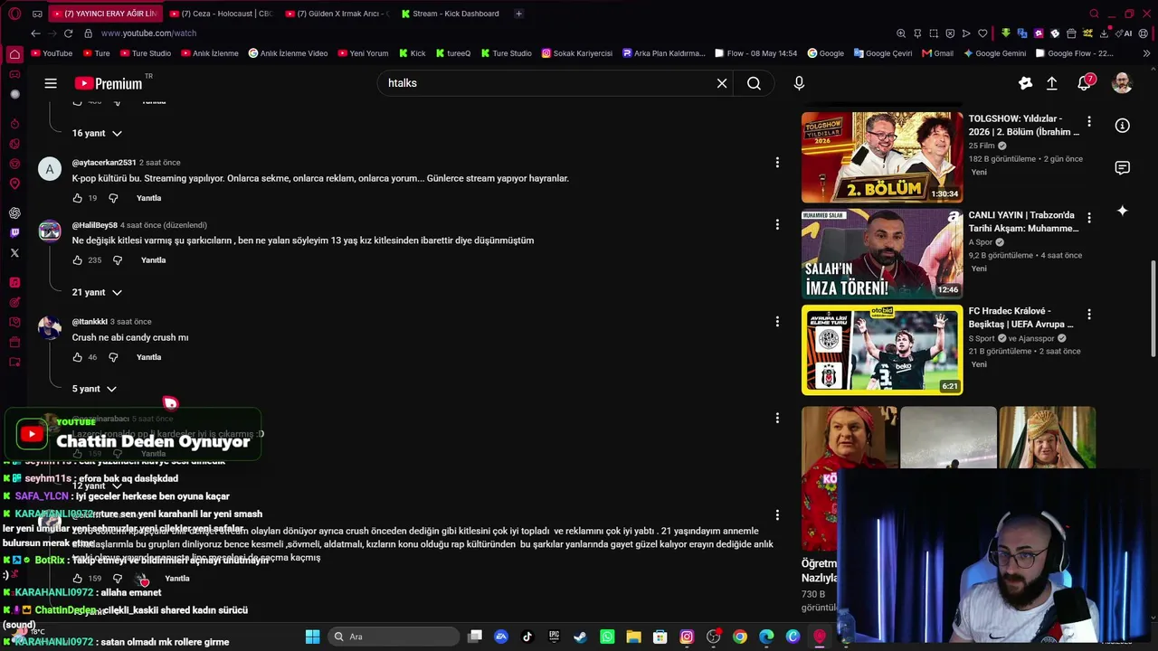The width and height of the screenshot is (1158, 651).
Task: Play the 'Salah'ın İmza Töreni' thumbnail
Action: click(882, 254)
